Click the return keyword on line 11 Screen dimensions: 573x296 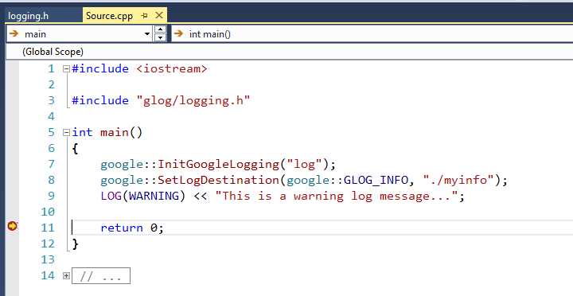pyautogui.click(x=122, y=228)
